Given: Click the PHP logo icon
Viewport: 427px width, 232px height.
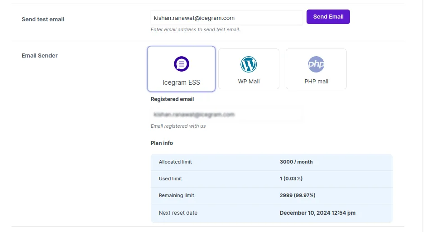Looking at the screenshot, I should tap(316, 64).
